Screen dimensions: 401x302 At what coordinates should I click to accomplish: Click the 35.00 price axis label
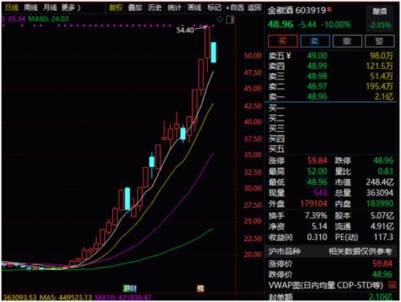click(x=253, y=154)
